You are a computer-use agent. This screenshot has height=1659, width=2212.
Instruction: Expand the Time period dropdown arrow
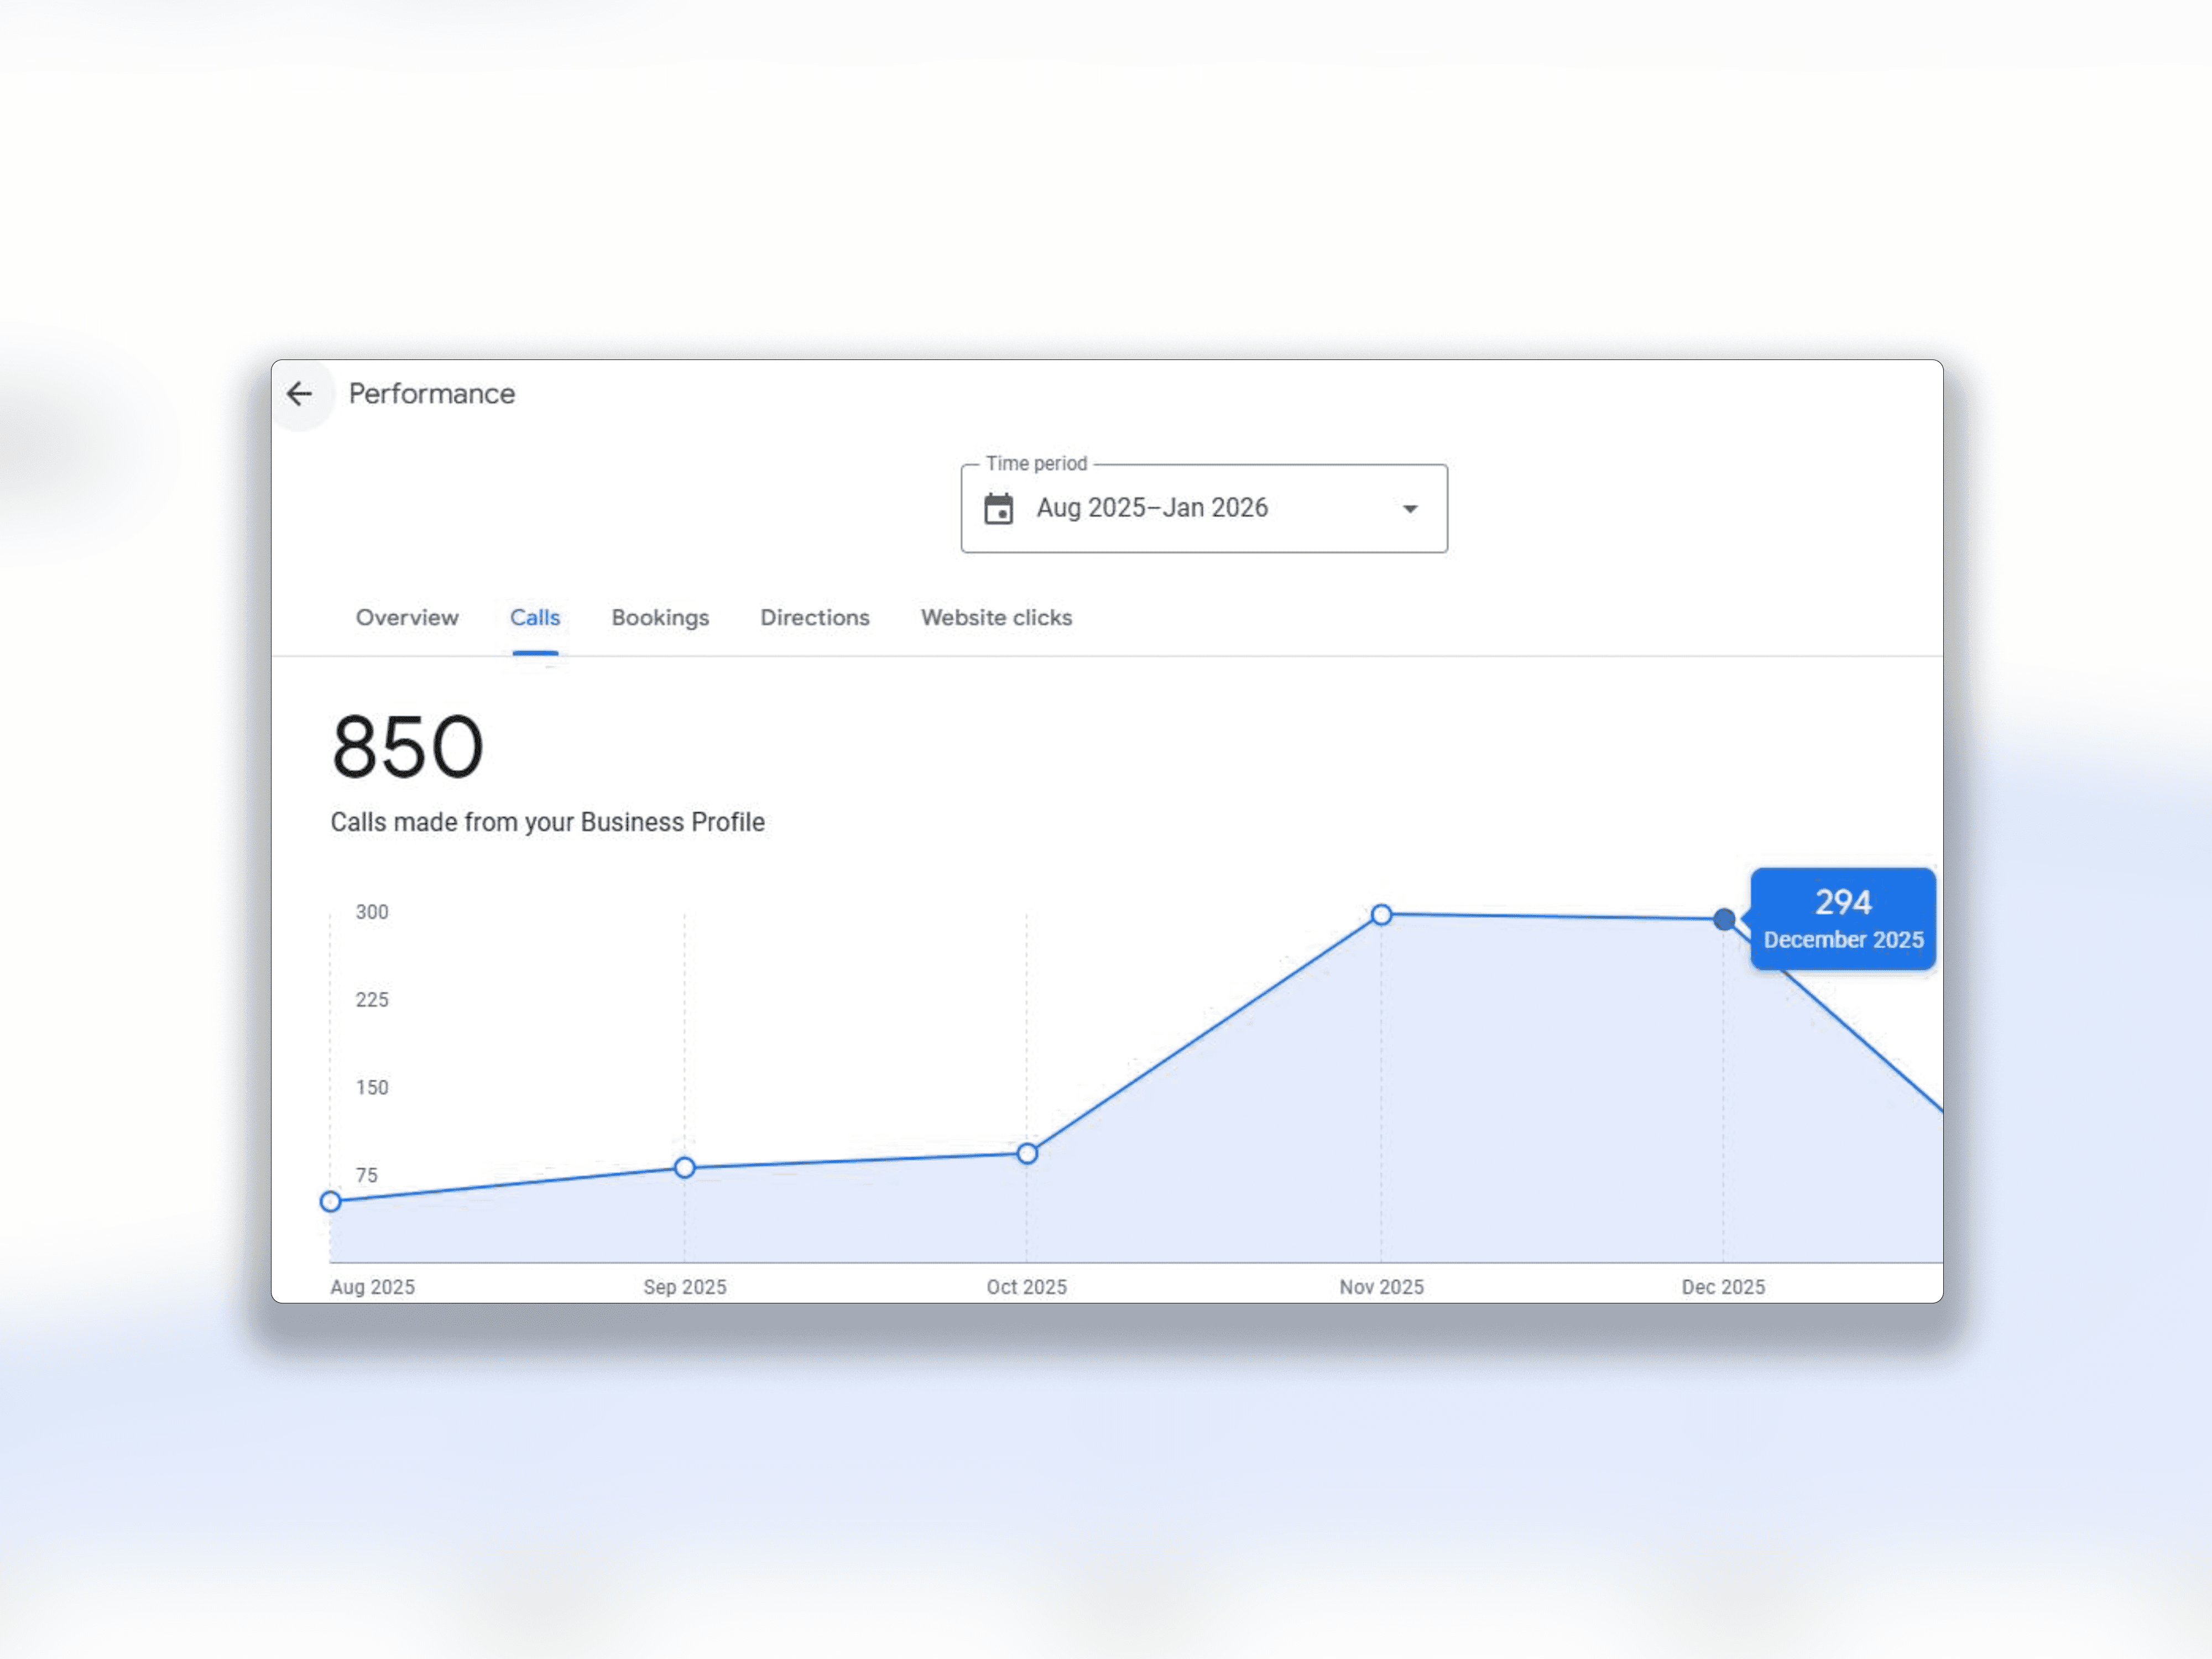[1410, 509]
